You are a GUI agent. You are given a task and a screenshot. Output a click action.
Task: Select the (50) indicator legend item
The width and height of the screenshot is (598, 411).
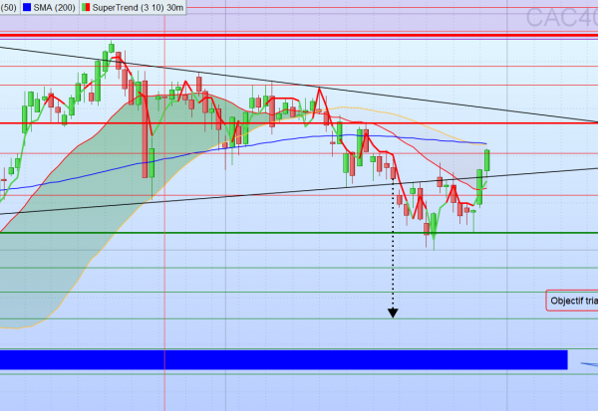coord(8,7)
